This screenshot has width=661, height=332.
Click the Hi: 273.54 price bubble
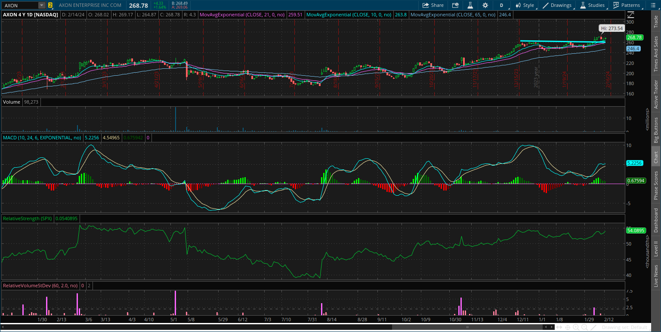click(612, 28)
